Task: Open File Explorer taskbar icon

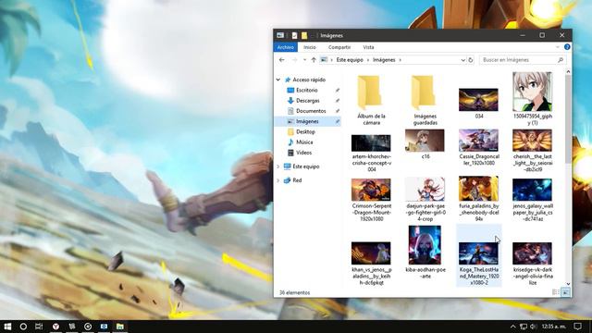Action: (x=120, y=327)
